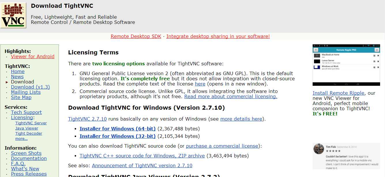Click the '(3,463,494 bytes)' file size text

point(228,156)
